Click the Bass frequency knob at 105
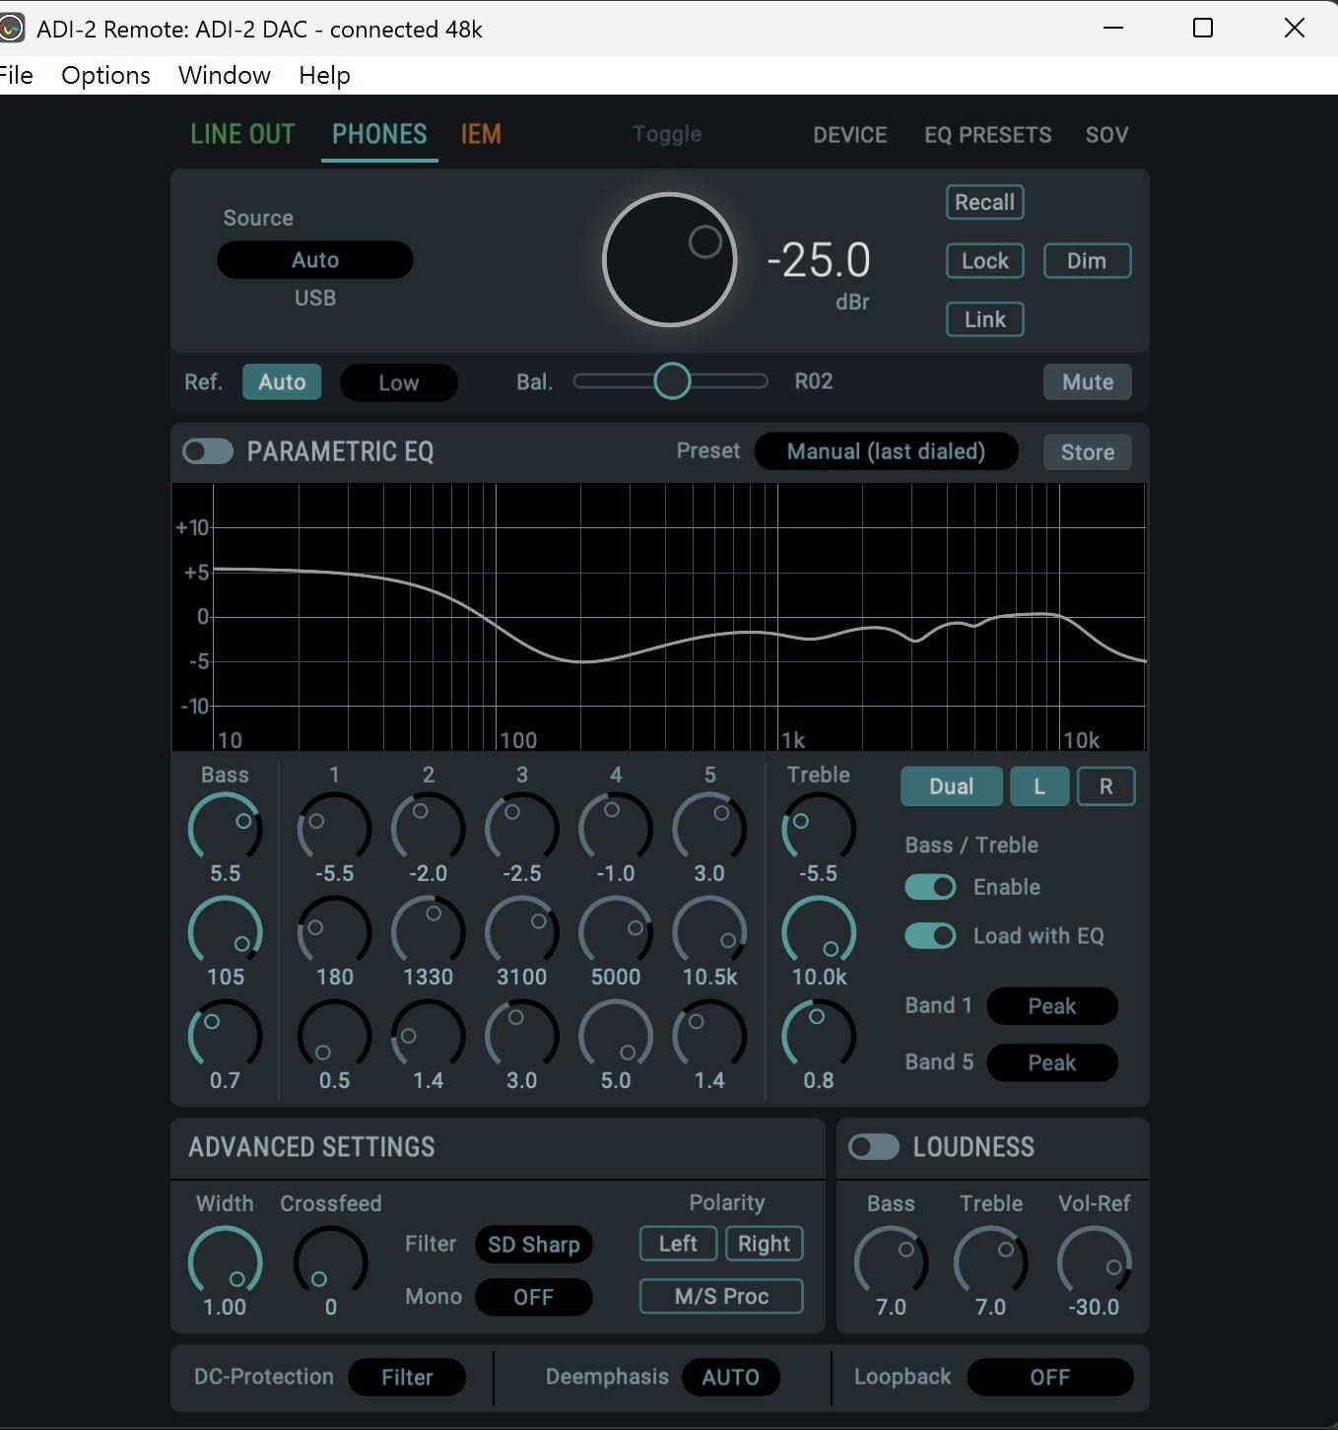 coord(226,931)
